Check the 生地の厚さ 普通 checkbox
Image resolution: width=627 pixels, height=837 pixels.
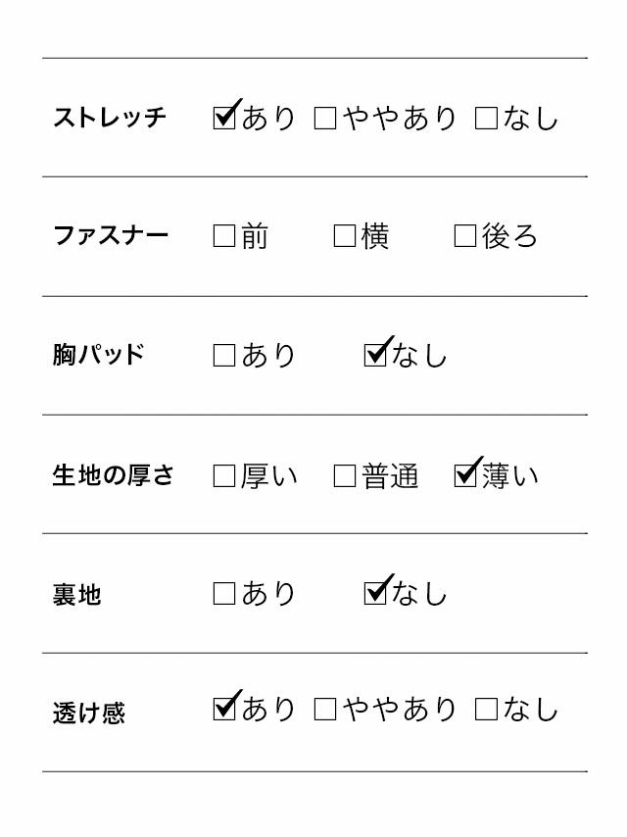pos(345,476)
